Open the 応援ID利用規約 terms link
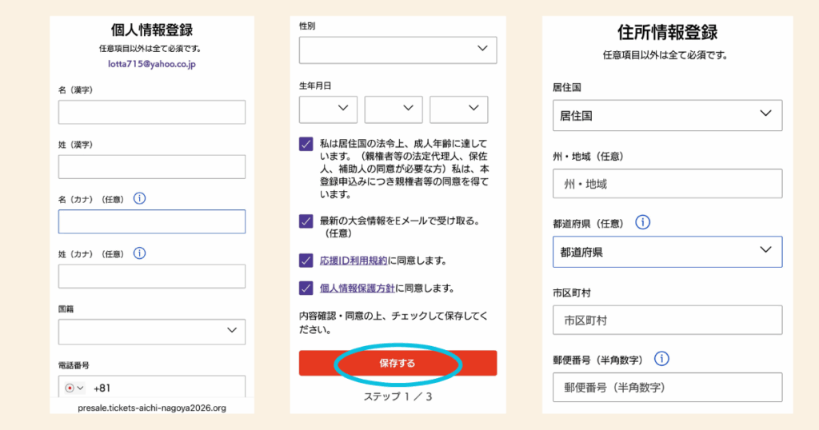The width and height of the screenshot is (819, 430). (x=353, y=261)
